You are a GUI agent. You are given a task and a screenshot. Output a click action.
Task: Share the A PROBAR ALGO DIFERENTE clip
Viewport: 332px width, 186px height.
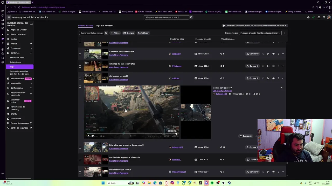tap(252, 54)
